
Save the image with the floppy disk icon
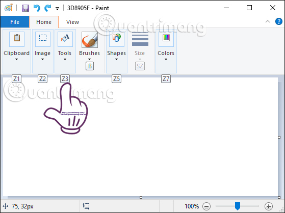coord(25,8)
